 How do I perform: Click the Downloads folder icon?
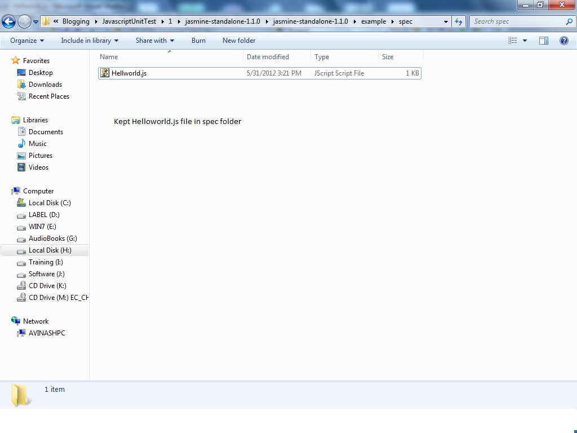click(21, 85)
